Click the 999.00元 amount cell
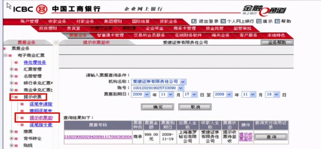Viewport: 321px width, 149px height. 151,137
